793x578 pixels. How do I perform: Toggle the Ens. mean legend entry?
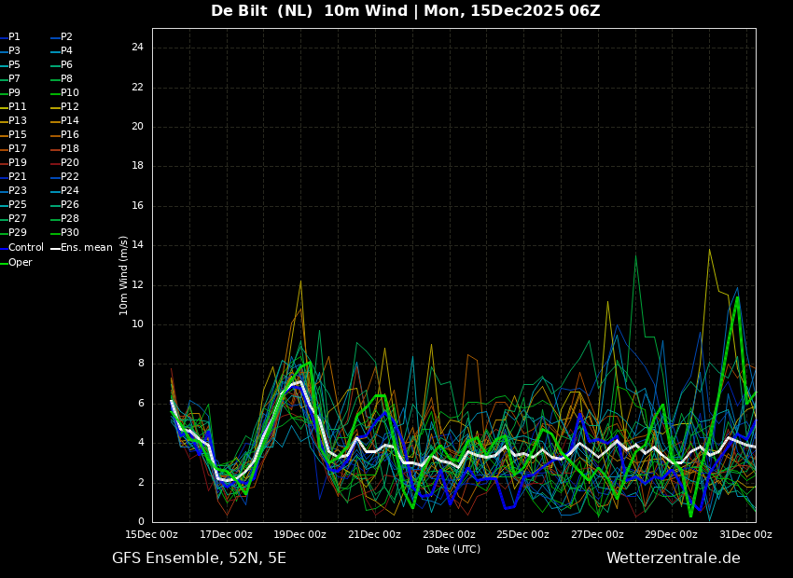86,248
